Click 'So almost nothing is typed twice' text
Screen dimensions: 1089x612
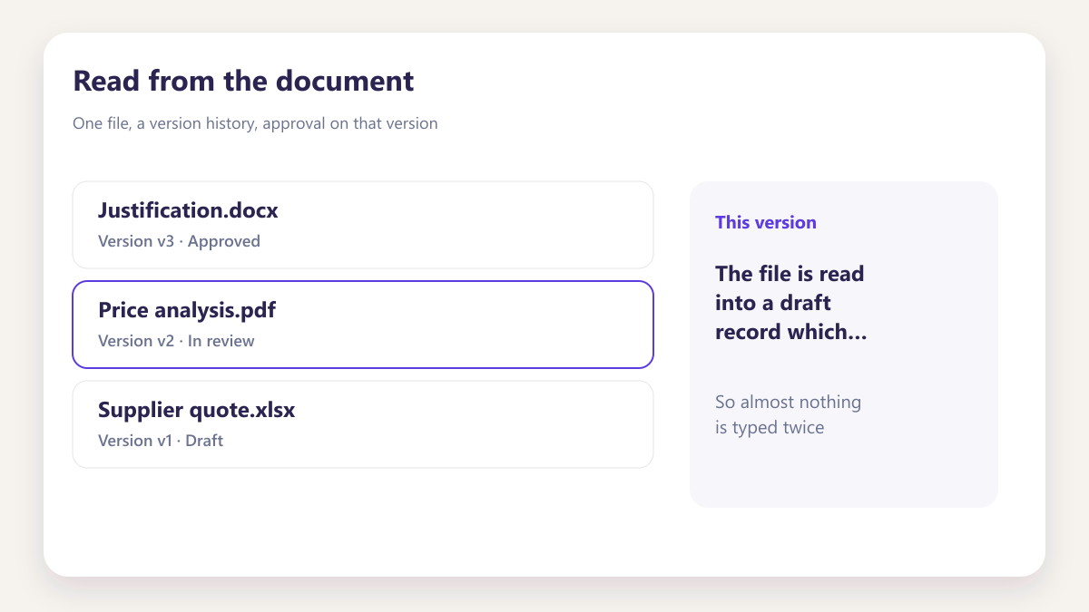tap(788, 414)
